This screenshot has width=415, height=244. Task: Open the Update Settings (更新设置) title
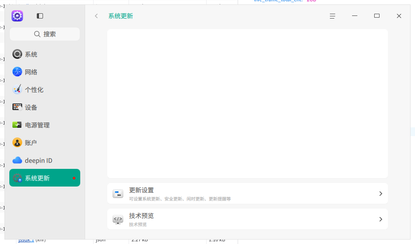tap(141, 190)
